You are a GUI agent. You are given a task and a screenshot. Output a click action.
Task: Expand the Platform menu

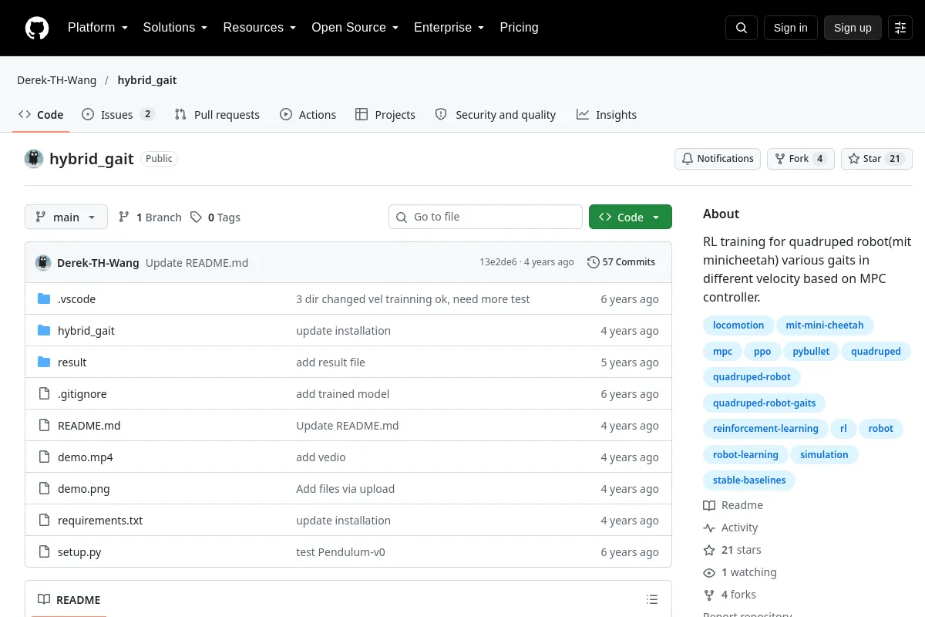[97, 28]
